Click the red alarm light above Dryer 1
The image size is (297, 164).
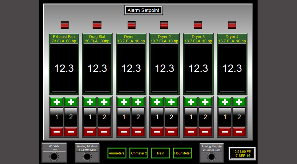click(132, 25)
